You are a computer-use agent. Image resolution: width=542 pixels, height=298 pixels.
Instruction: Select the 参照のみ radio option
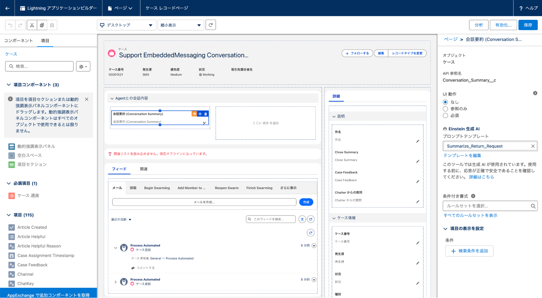445,109
